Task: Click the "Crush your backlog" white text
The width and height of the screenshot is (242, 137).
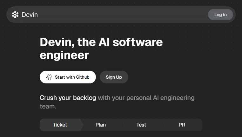Action: click(68, 98)
